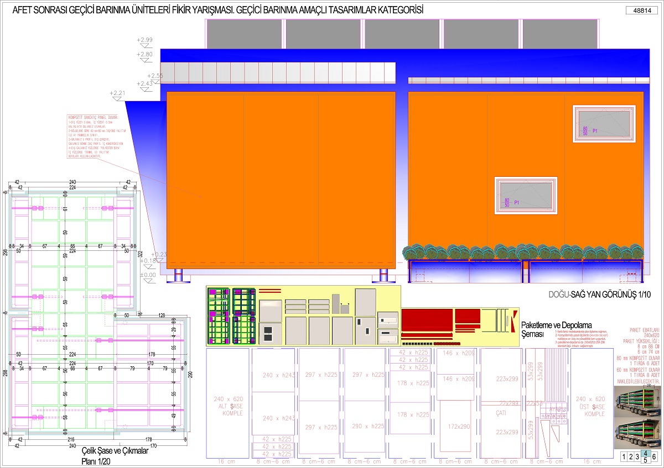
Task: Click the ±0.00 elevation marker
Action: [147, 275]
